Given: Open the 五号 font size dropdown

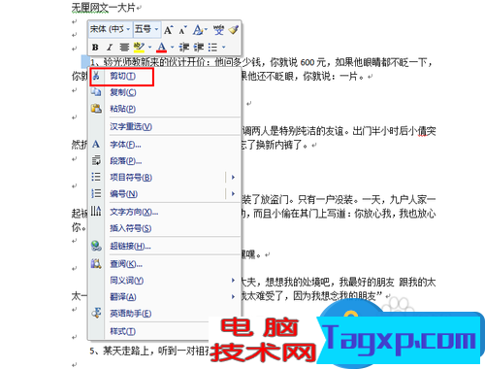Looking at the screenshot, I should tap(146, 29).
